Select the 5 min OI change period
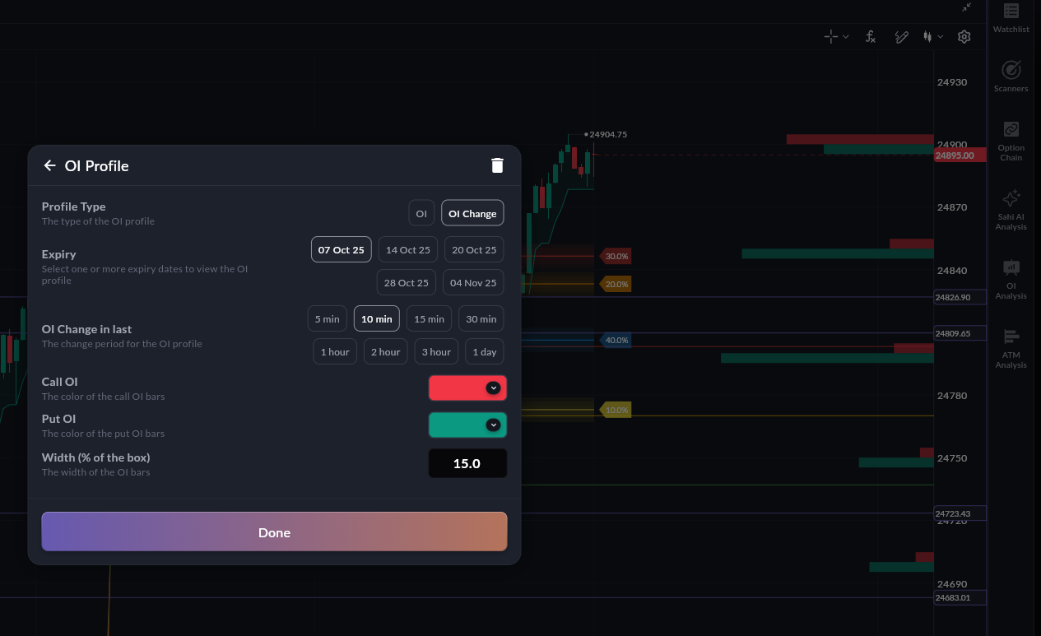Image resolution: width=1041 pixels, height=636 pixels. pos(327,319)
